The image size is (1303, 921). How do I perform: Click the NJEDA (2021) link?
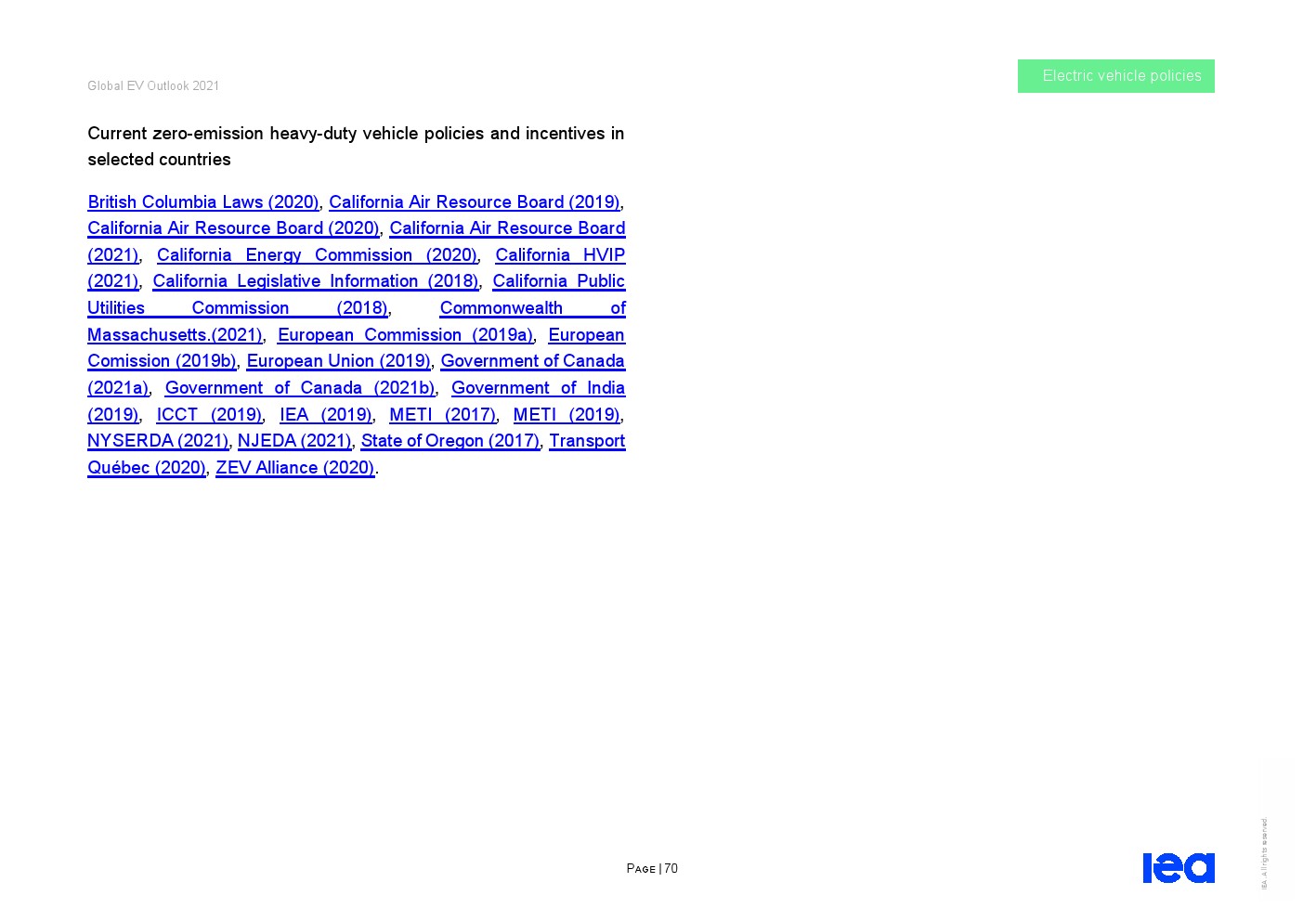pyautogui.click(x=294, y=441)
